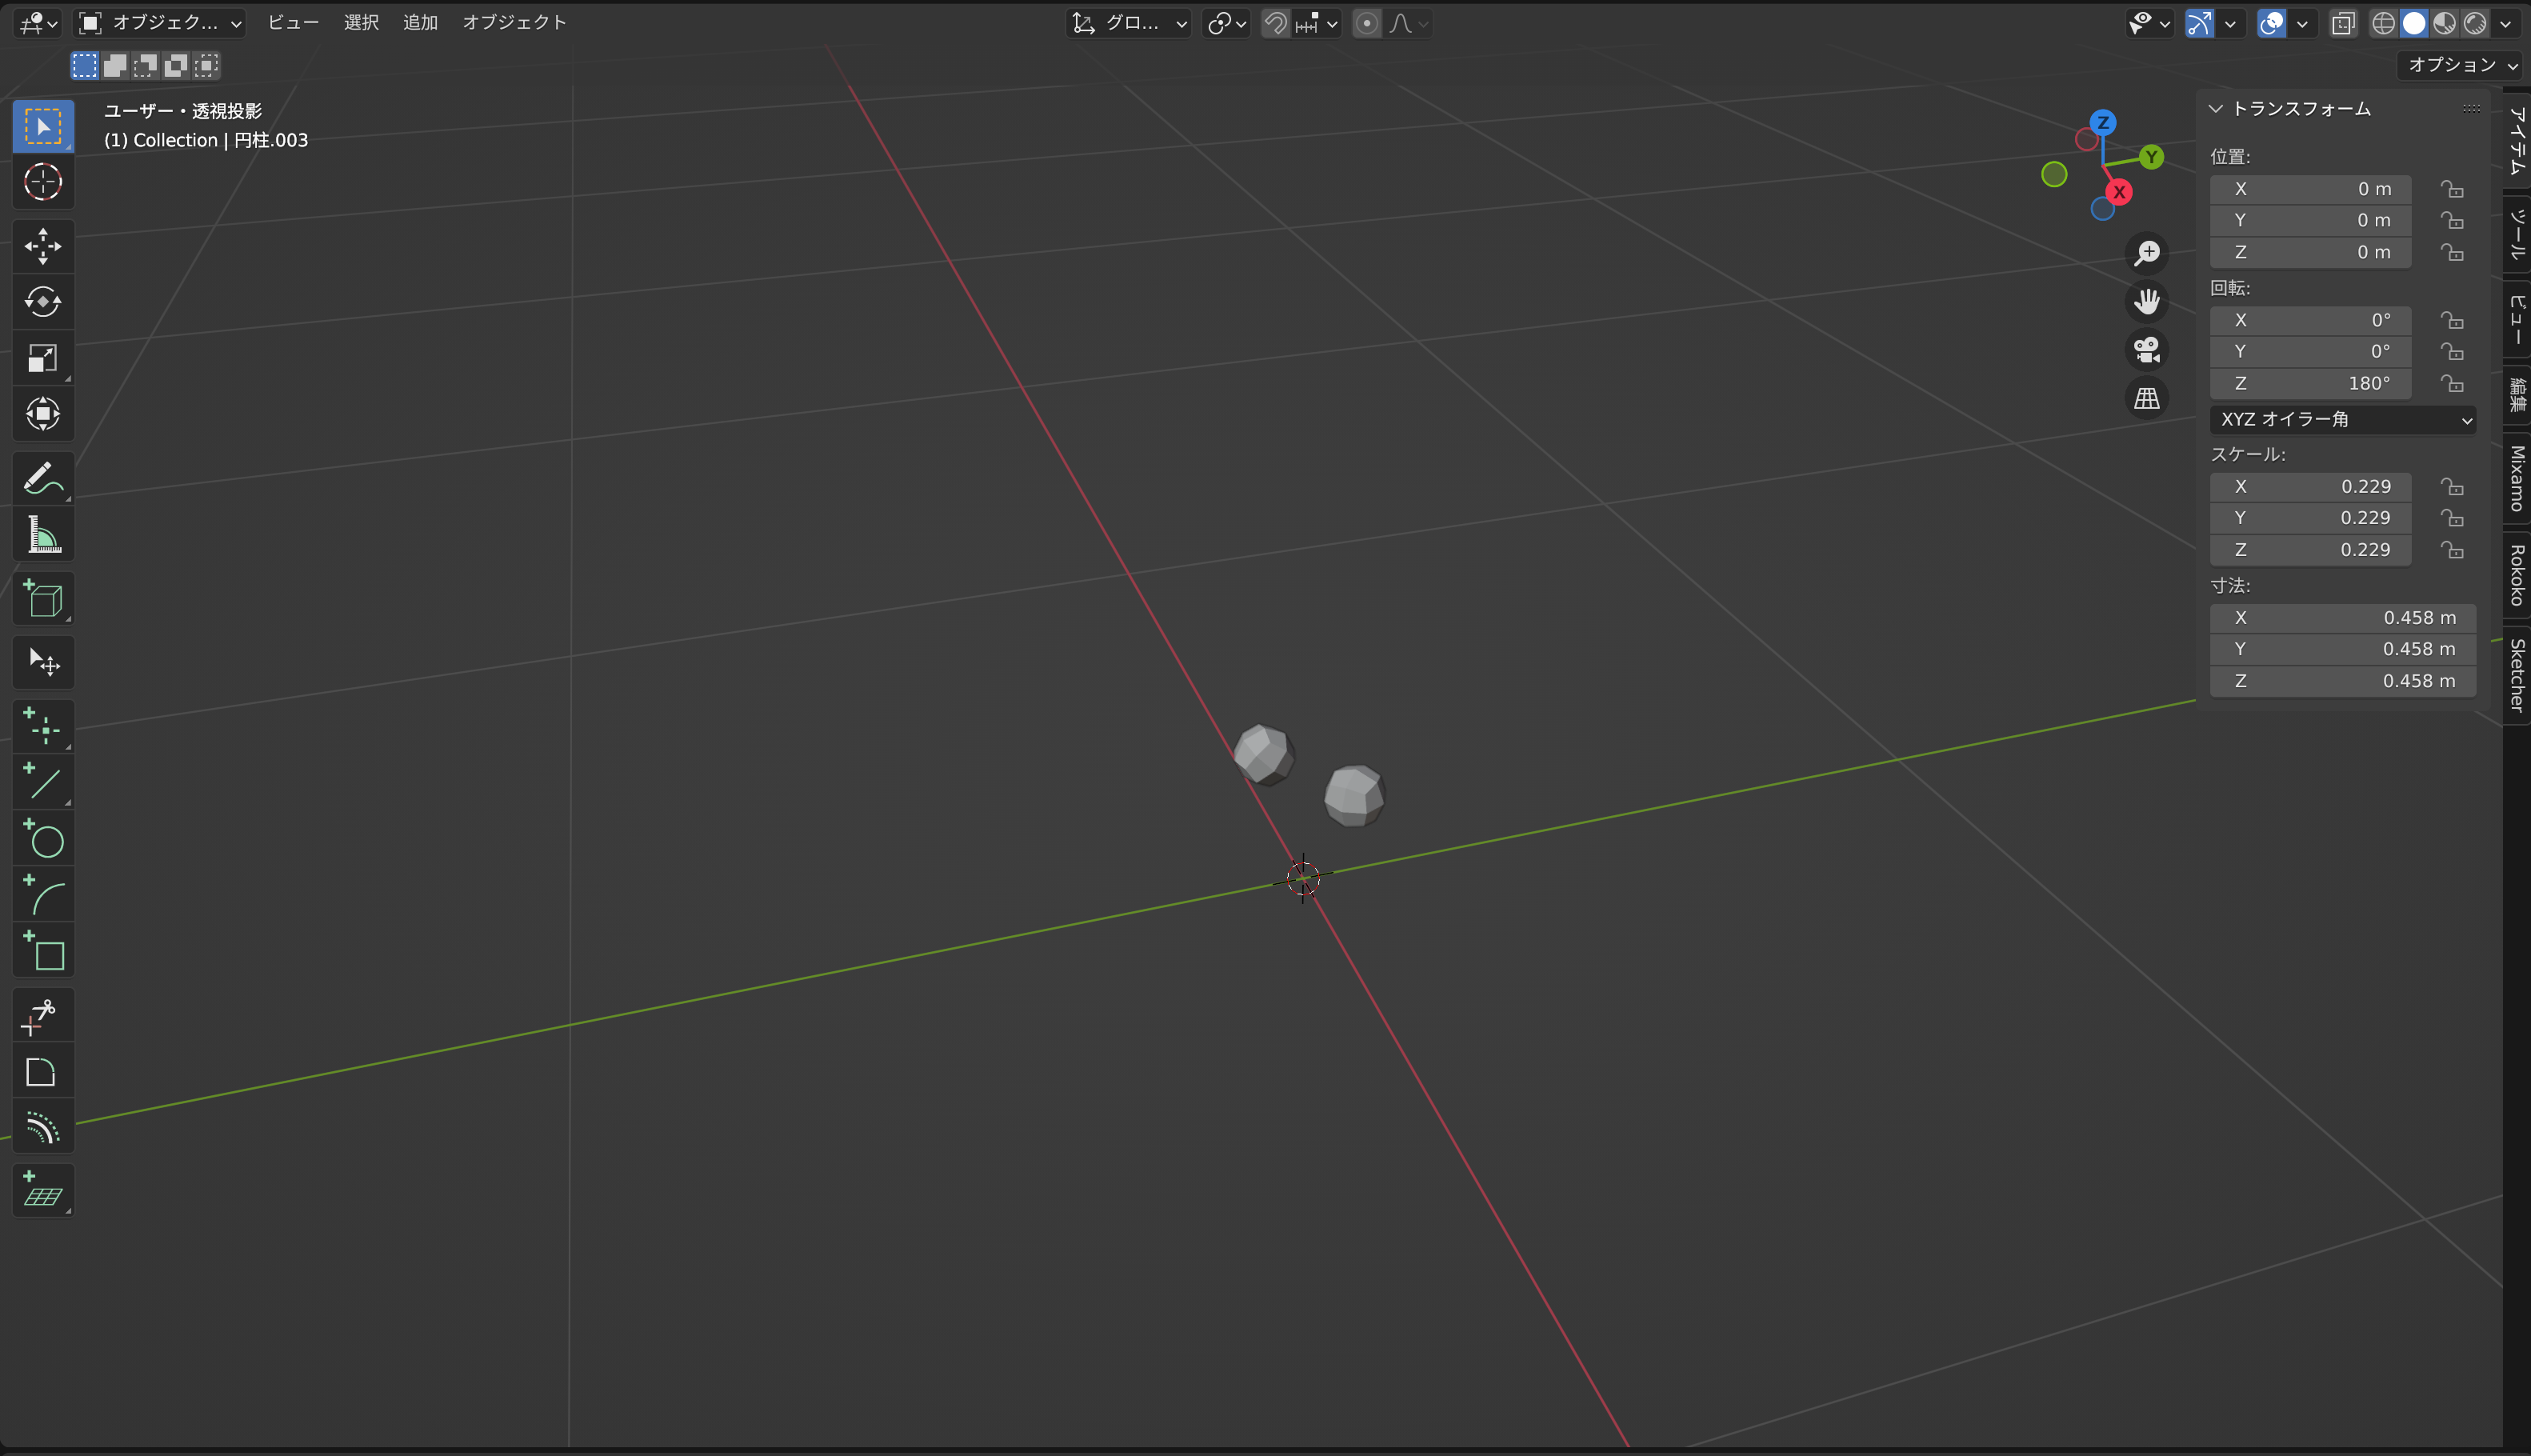Switch to solid shading
Image resolution: width=2531 pixels, height=1456 pixels.
[x=2414, y=23]
